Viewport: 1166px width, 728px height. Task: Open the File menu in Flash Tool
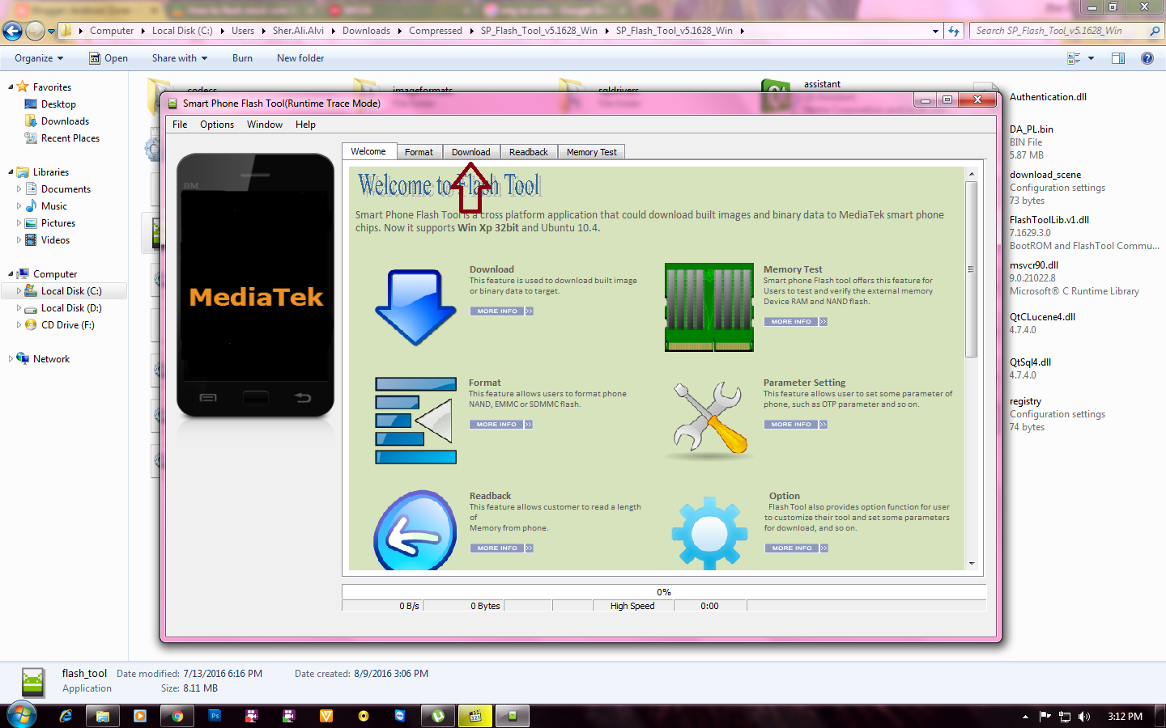180,125
